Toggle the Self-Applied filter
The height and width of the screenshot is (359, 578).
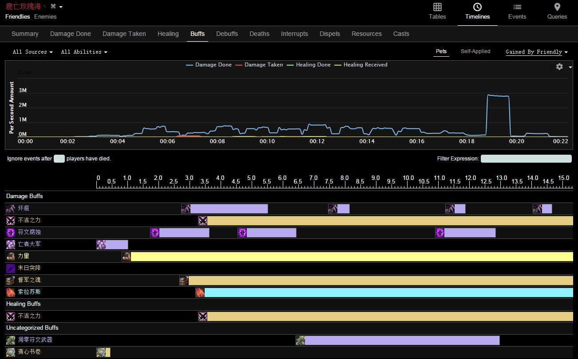click(475, 51)
